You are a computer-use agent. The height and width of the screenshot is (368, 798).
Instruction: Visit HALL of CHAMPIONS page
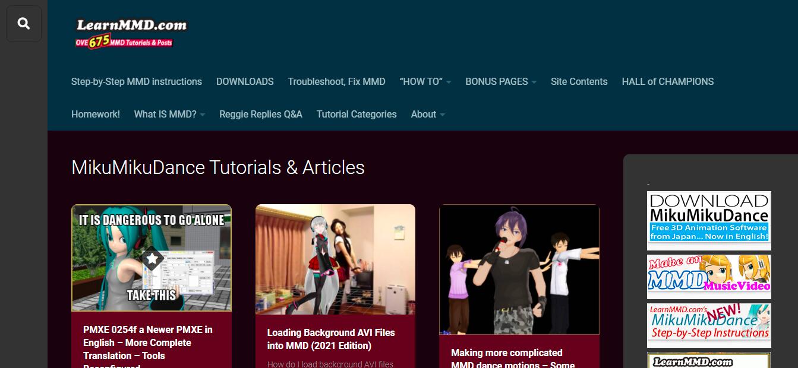tap(668, 81)
